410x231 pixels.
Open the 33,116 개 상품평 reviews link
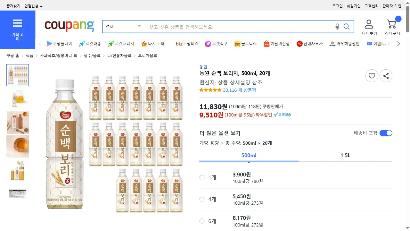[239, 90]
